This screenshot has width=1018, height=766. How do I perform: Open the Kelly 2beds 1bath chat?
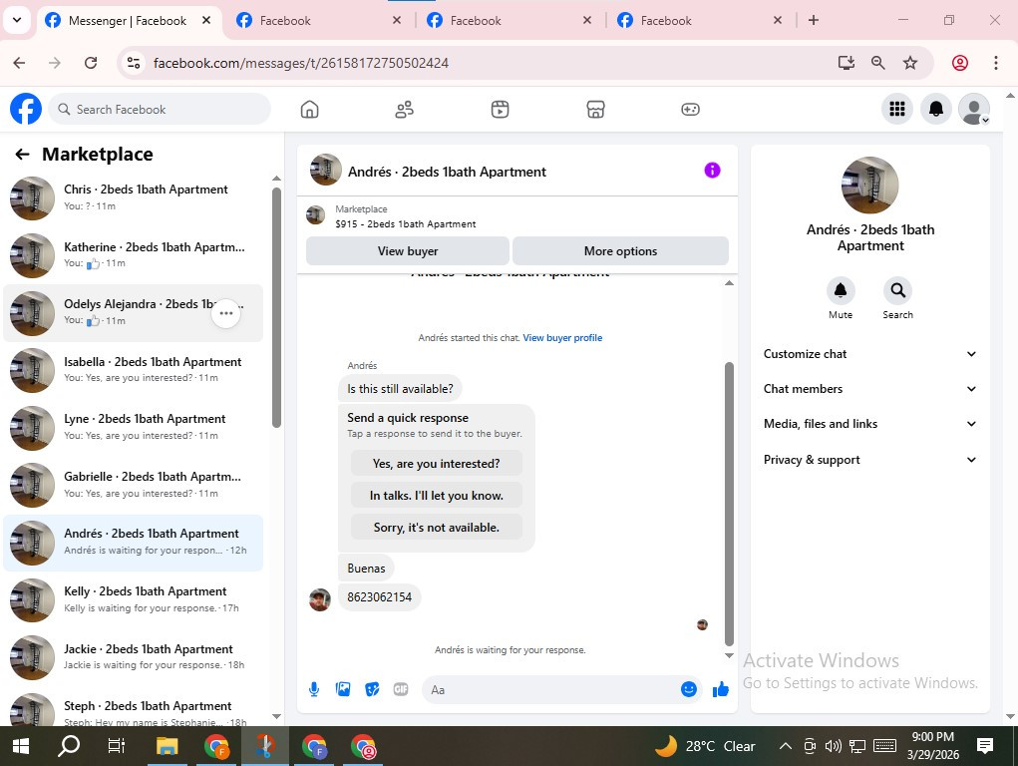click(133, 599)
